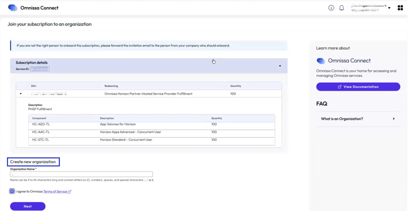Image resolution: width=408 pixels, height=211 pixels.
Task: Click external link icon beside Terms of Service
Action: coord(70,192)
